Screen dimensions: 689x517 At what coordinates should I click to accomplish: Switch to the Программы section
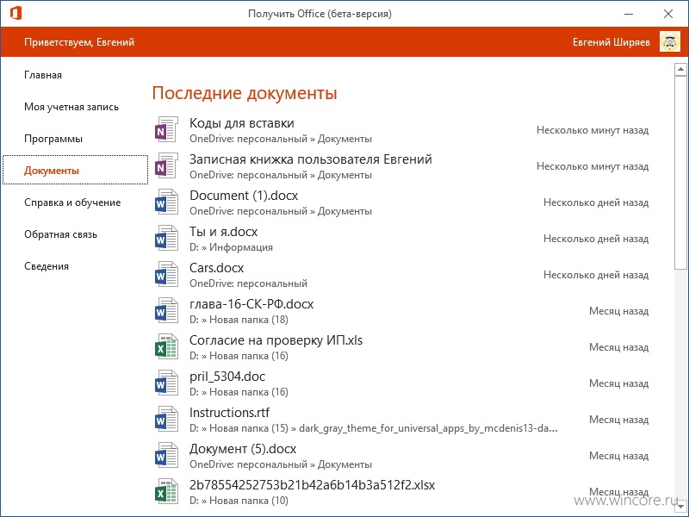click(x=53, y=139)
